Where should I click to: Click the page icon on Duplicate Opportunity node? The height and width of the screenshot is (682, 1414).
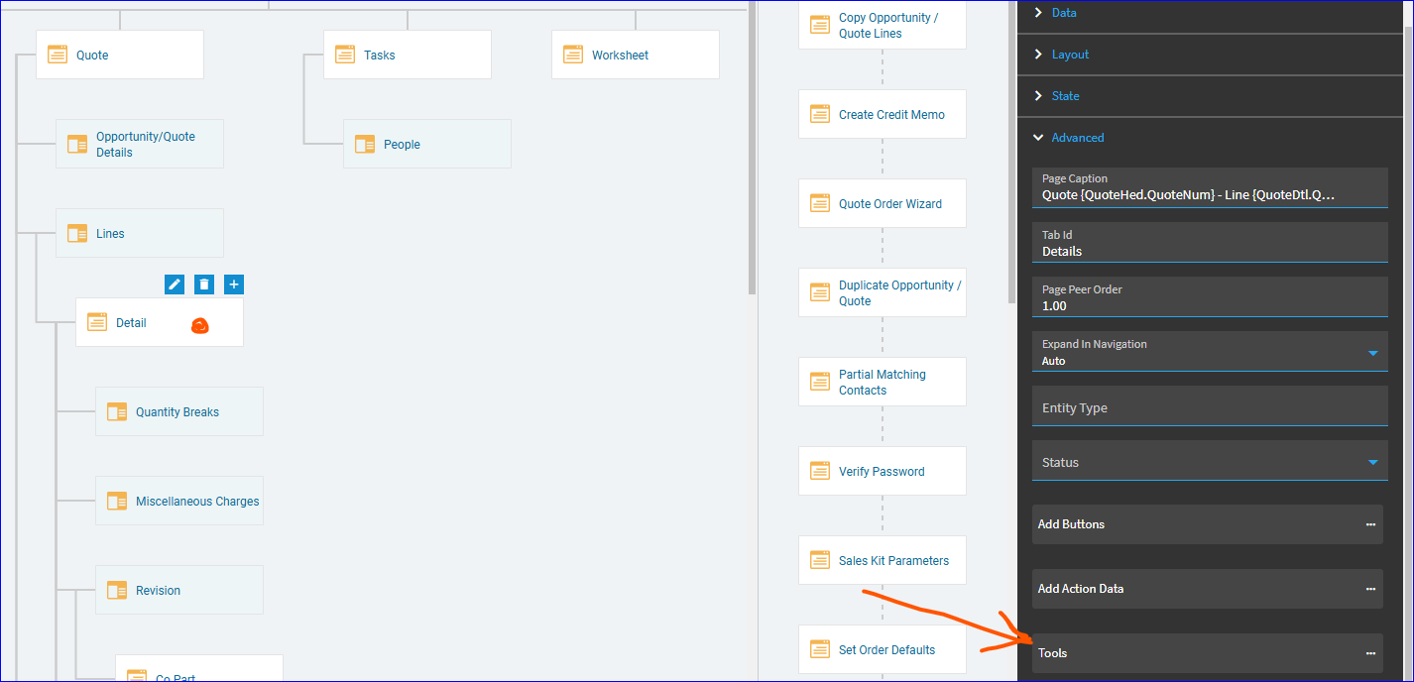pyautogui.click(x=820, y=292)
